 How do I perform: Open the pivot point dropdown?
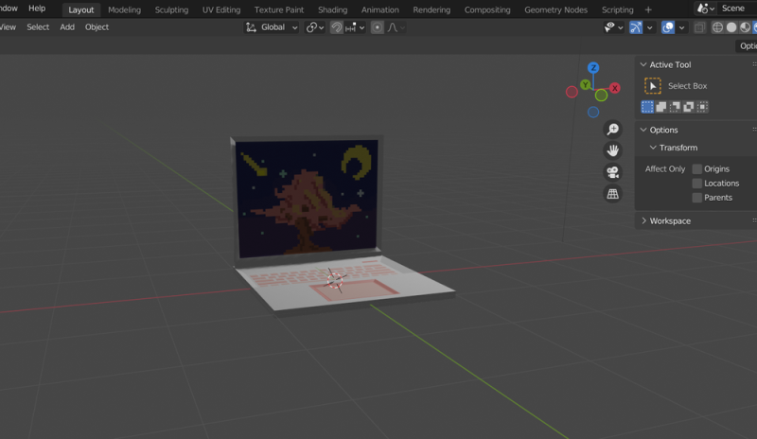[x=315, y=27]
